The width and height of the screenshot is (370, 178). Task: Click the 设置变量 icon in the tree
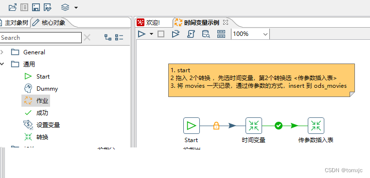(x=28, y=125)
